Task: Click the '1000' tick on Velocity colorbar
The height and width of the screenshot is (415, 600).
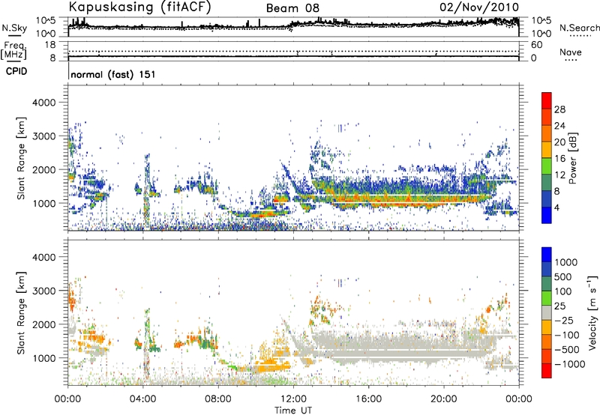Action: pyautogui.click(x=566, y=262)
